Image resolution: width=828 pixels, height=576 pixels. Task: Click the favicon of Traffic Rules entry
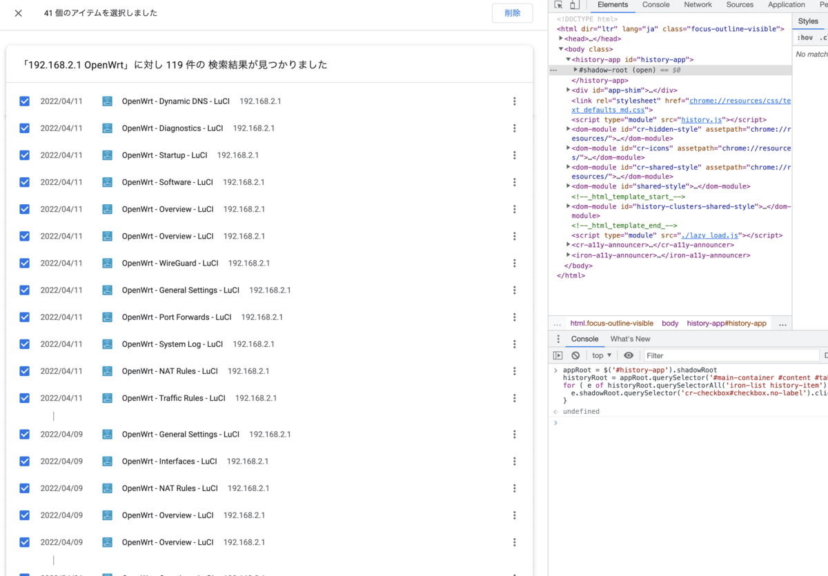pyautogui.click(x=108, y=398)
